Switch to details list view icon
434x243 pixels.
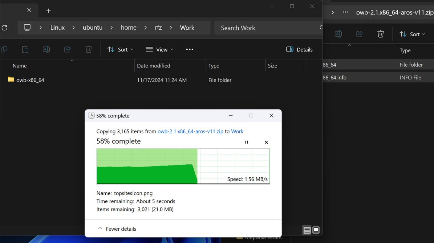[x=307, y=230]
